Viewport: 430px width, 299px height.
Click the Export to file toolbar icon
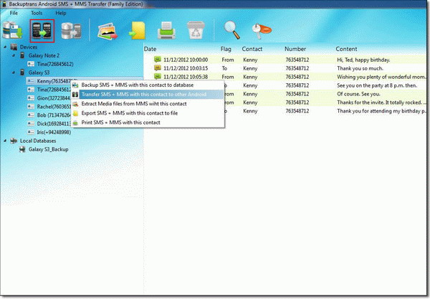point(138,30)
